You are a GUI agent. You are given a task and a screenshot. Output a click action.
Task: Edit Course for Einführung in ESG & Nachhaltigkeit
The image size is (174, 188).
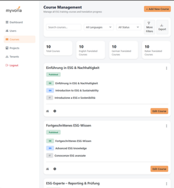[x=159, y=111]
